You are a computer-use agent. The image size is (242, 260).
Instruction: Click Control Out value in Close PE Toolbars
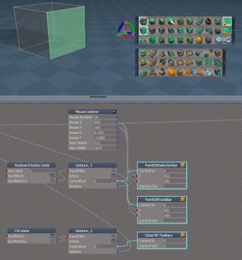coord(174,246)
